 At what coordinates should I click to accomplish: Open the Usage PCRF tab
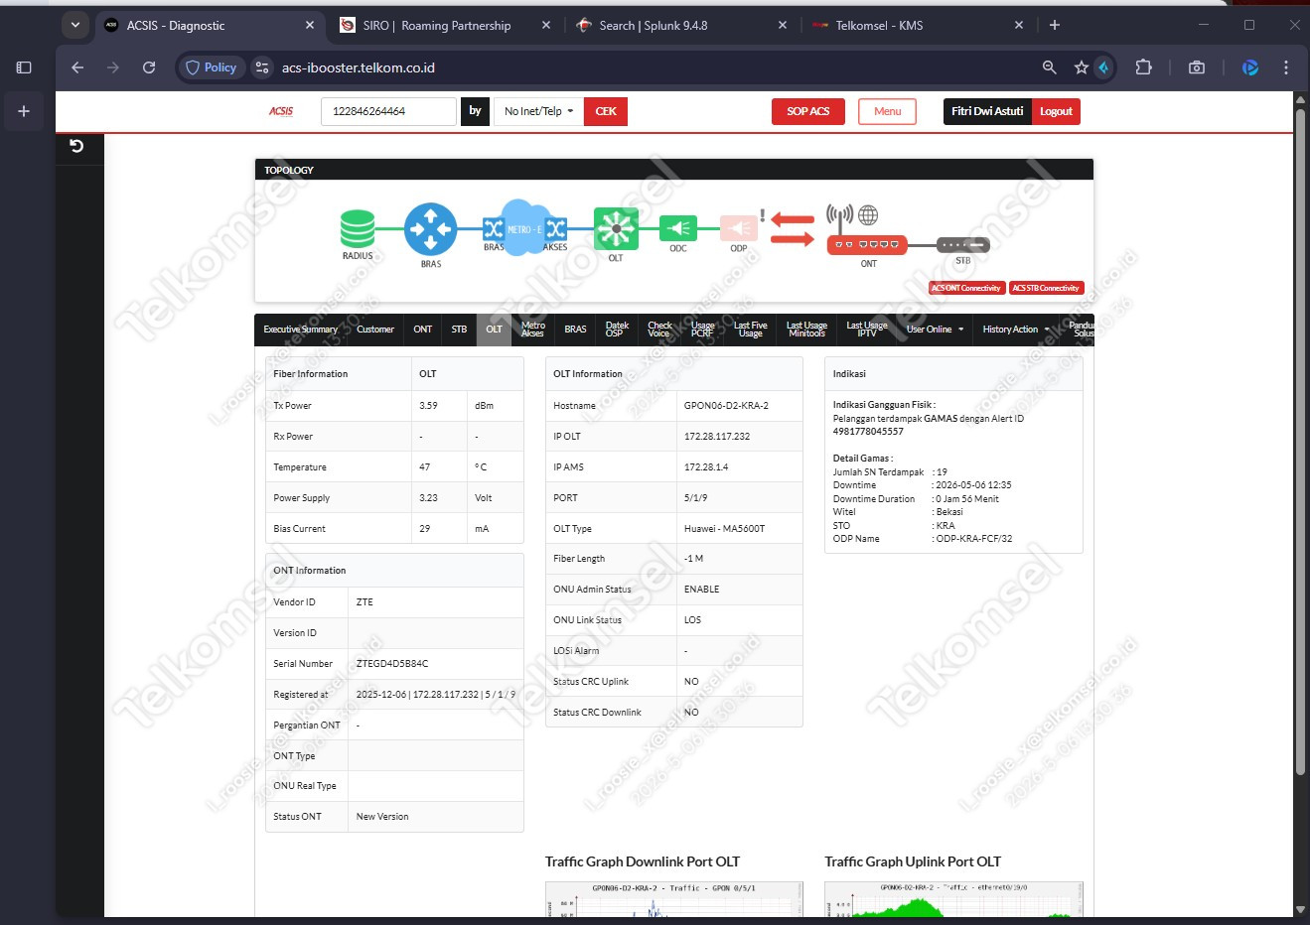coord(703,330)
